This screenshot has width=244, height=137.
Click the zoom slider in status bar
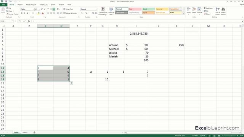pyautogui.click(x=231, y=136)
